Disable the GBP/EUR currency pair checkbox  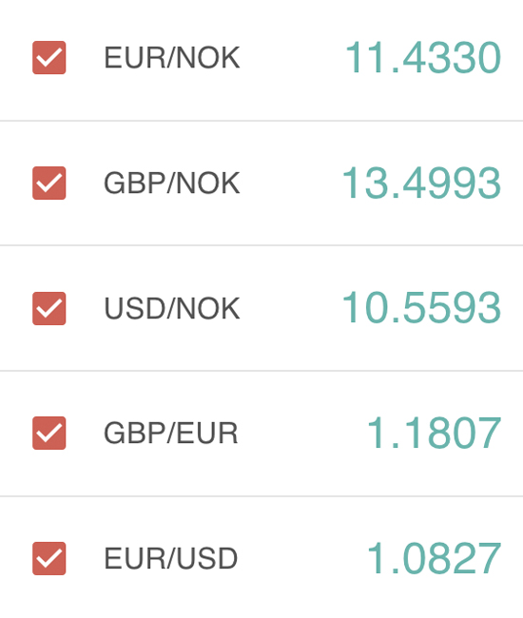[x=48, y=433]
